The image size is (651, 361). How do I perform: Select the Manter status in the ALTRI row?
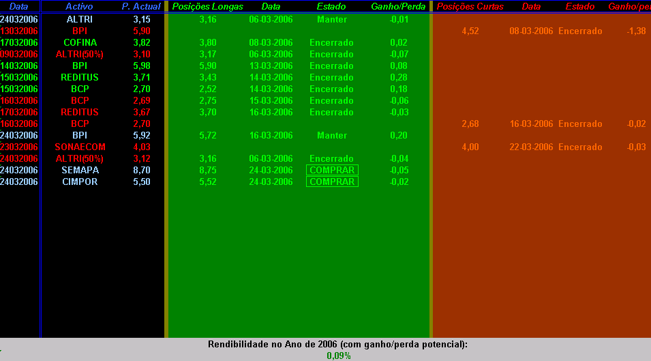332,19
